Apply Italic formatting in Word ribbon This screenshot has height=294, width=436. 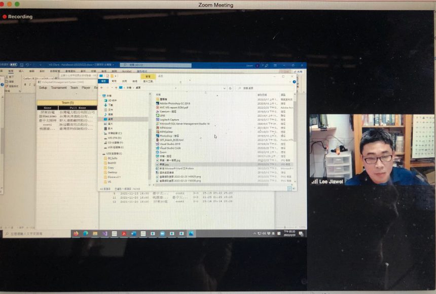click(30, 84)
